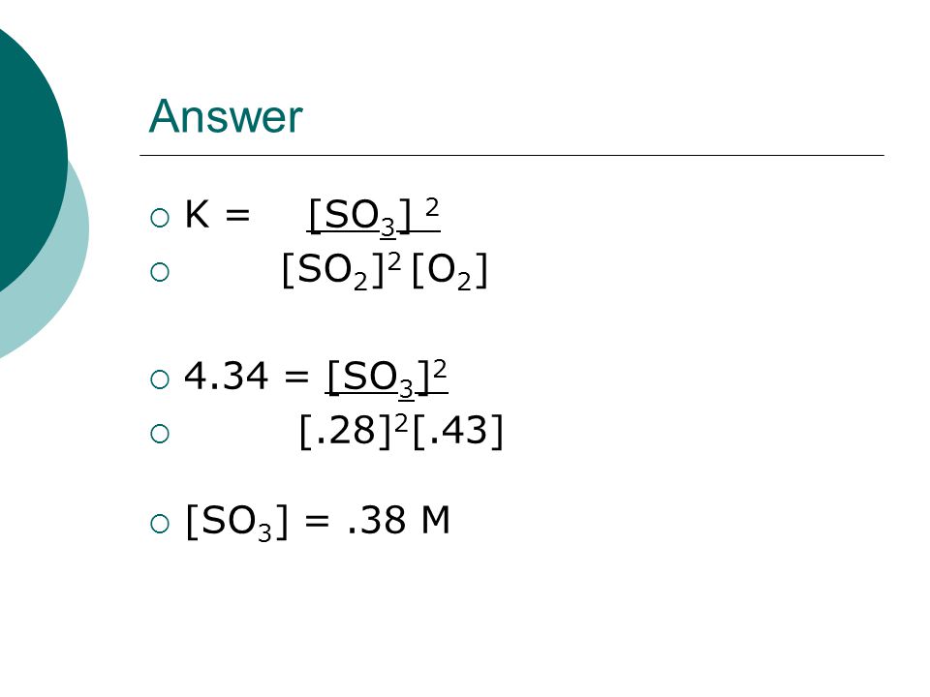The width and height of the screenshot is (930, 697).
Task: Click the [.28]2 term
Action: (x=355, y=431)
